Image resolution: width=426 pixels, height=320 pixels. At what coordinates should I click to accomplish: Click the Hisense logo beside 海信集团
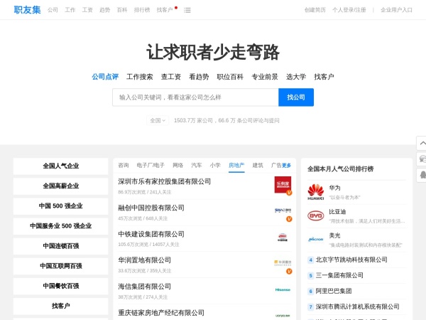pos(283,289)
